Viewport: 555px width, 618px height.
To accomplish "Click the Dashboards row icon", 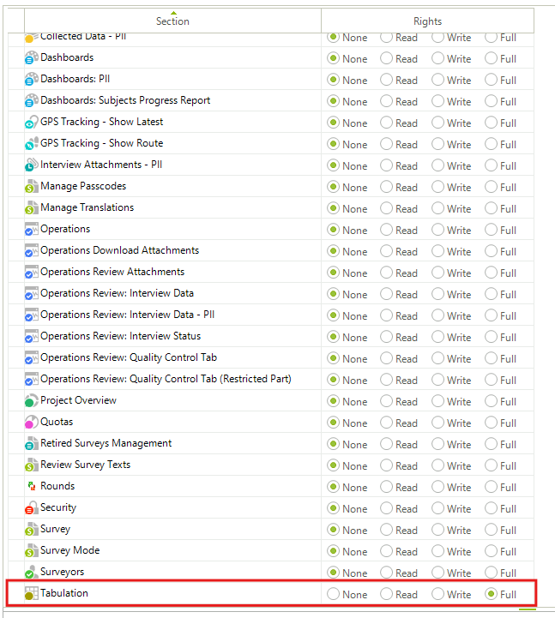I will click(31, 58).
